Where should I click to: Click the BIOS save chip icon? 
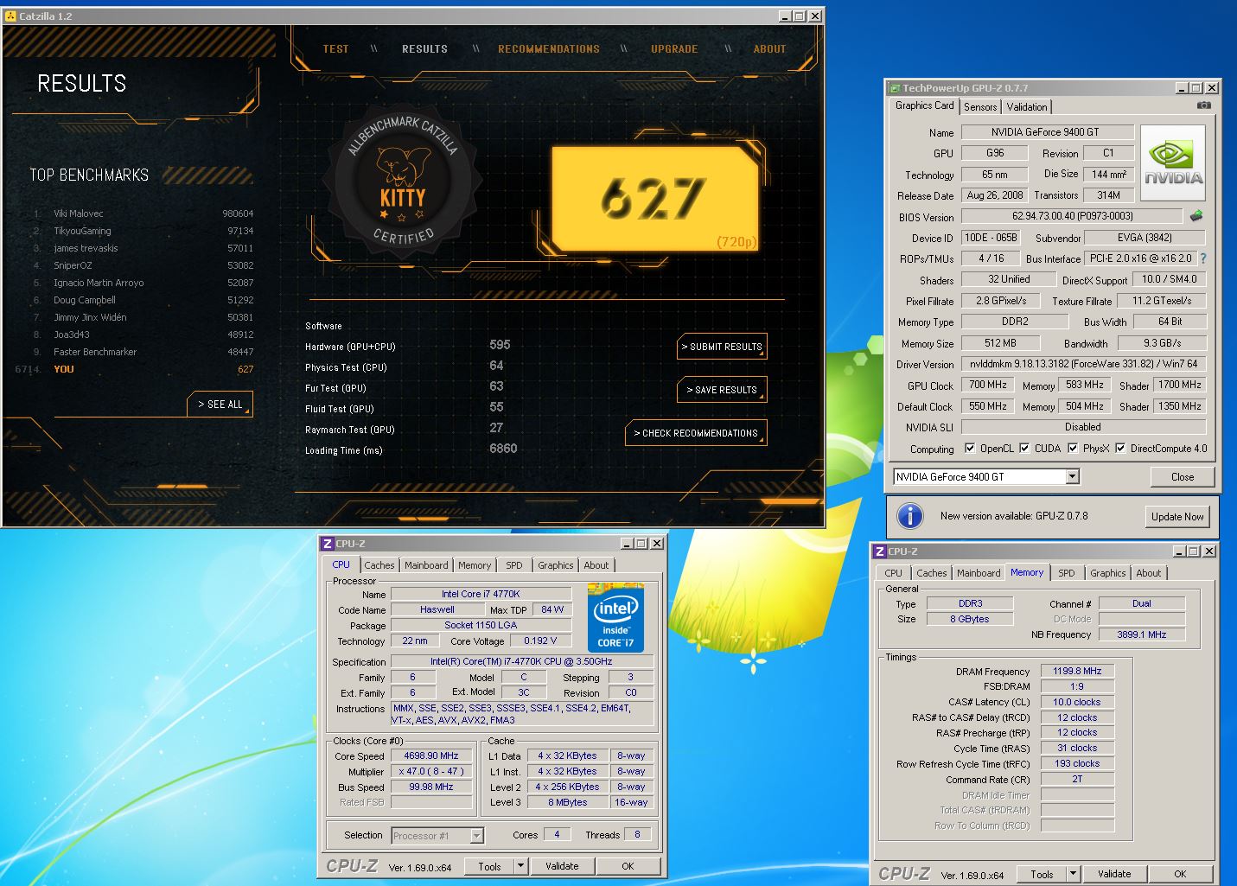(x=1196, y=216)
